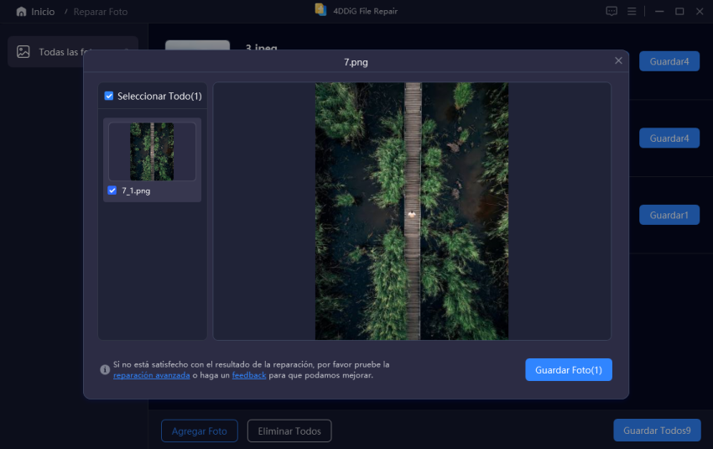Toggle the Seleccionar Todo checkbox
The height and width of the screenshot is (449, 713).
109,96
